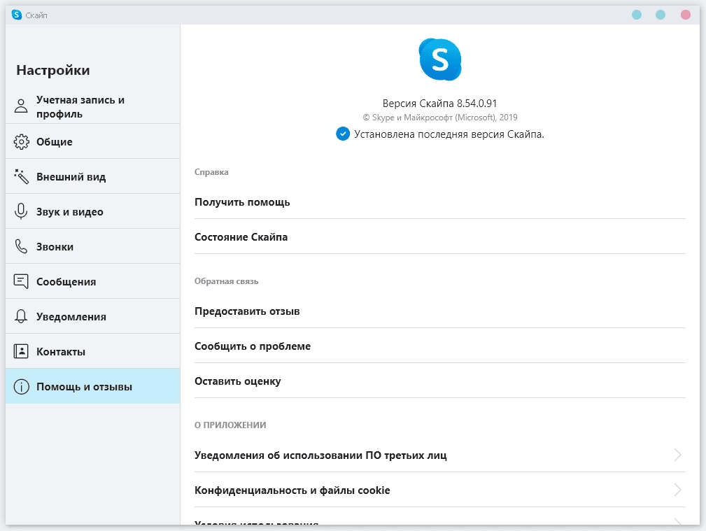Click the magic wand icon for Внешний вид
Screen dimensions: 706x531
21,176
